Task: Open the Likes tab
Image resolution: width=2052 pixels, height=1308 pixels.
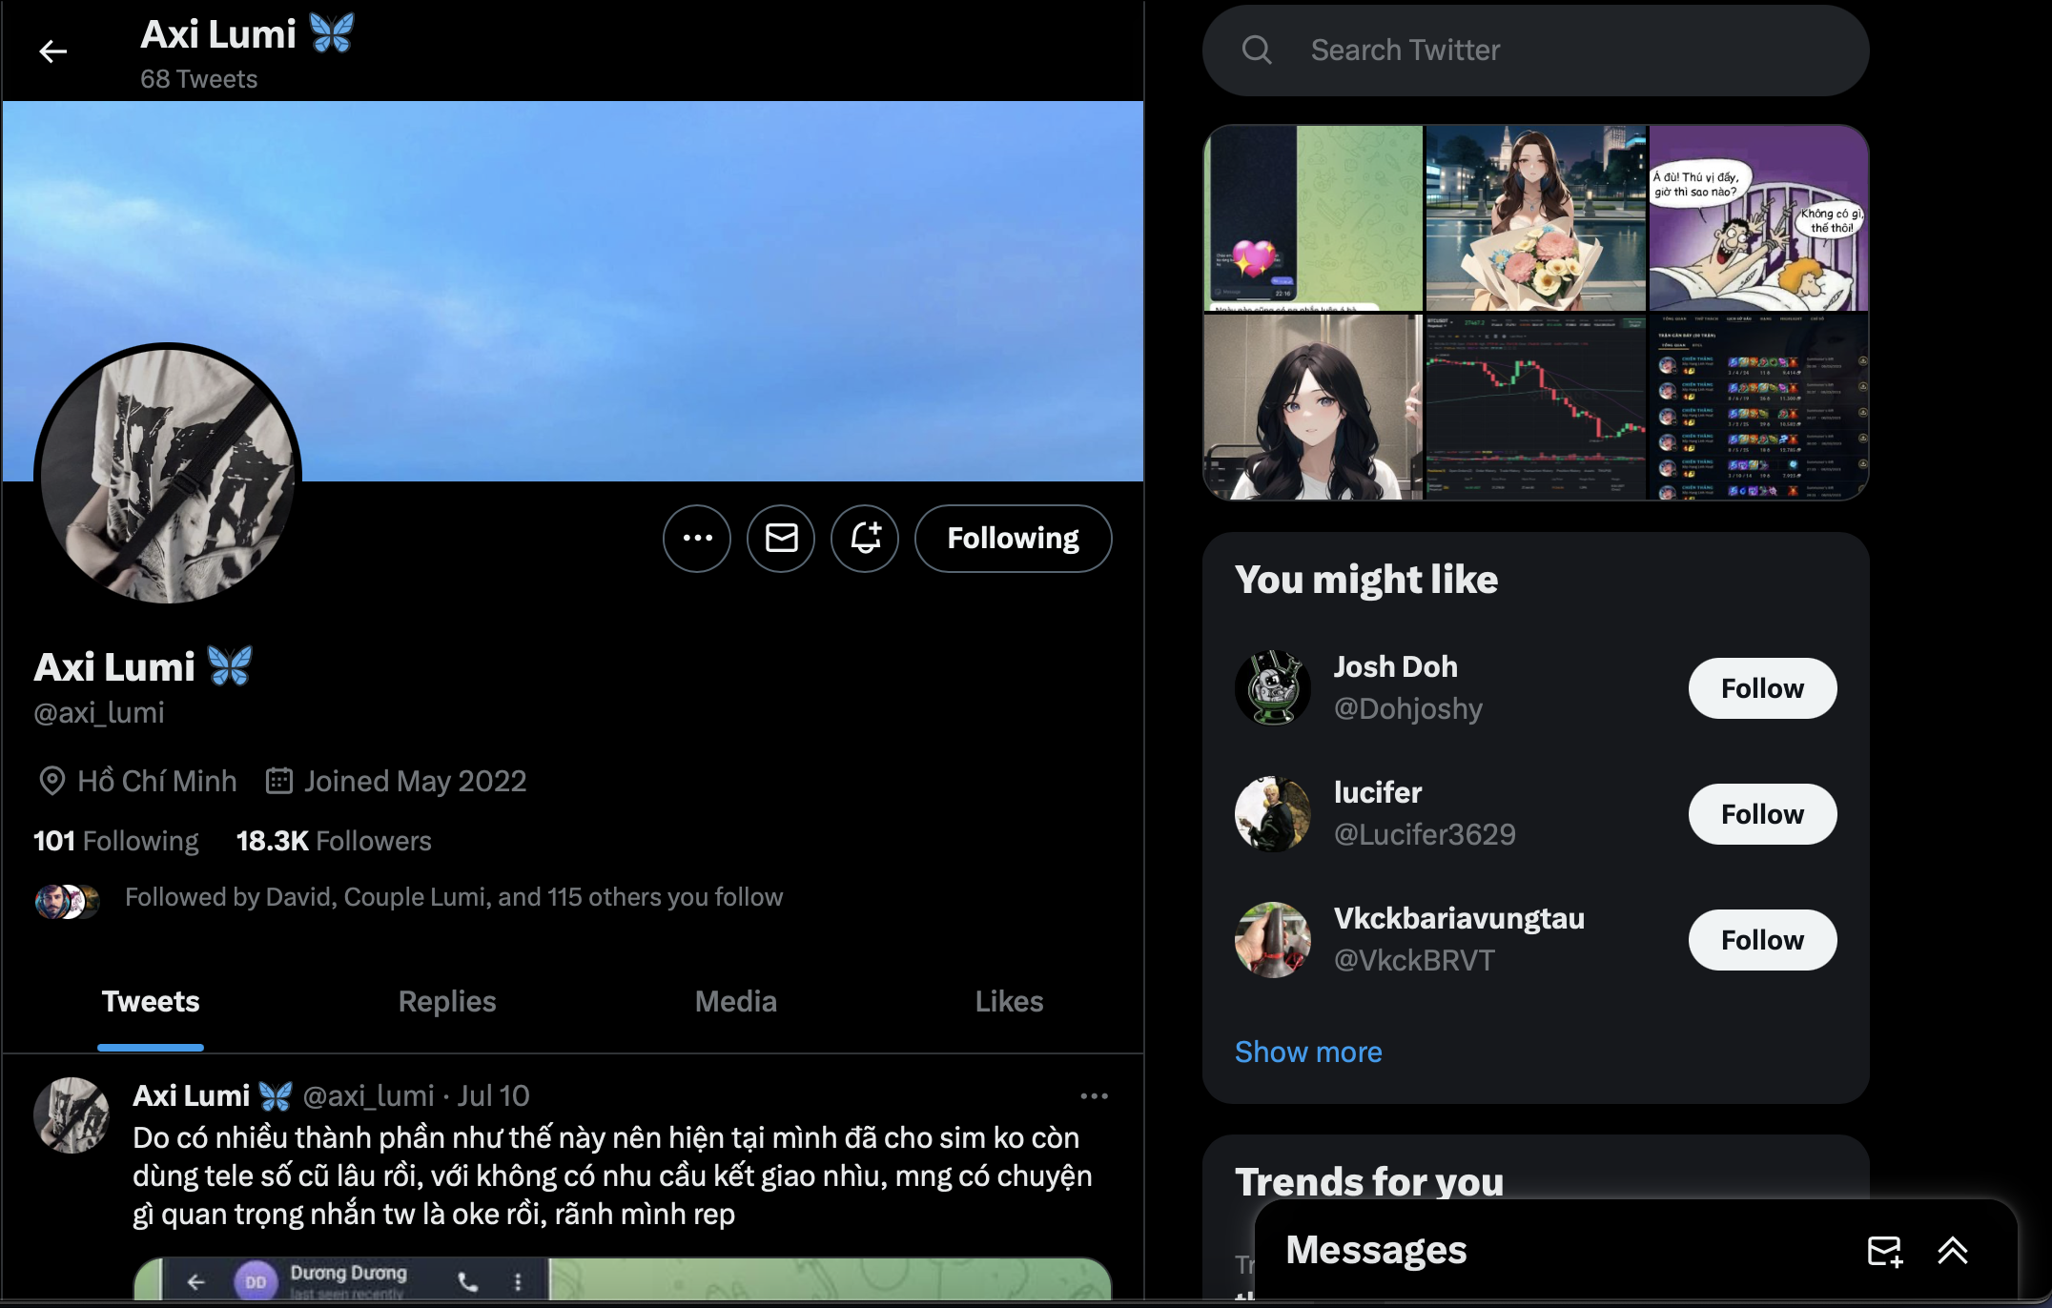Action: coord(1009,1001)
